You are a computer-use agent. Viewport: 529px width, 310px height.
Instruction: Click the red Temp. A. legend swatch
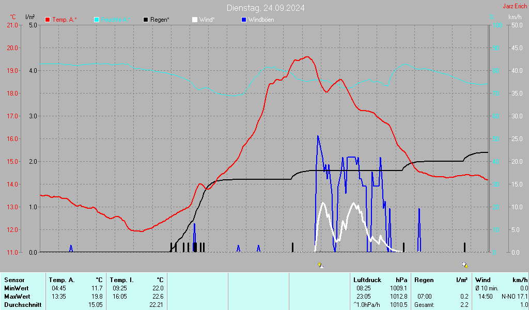(48, 20)
